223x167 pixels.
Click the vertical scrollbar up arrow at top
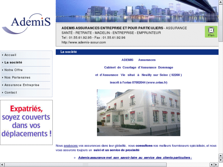[221, 2]
